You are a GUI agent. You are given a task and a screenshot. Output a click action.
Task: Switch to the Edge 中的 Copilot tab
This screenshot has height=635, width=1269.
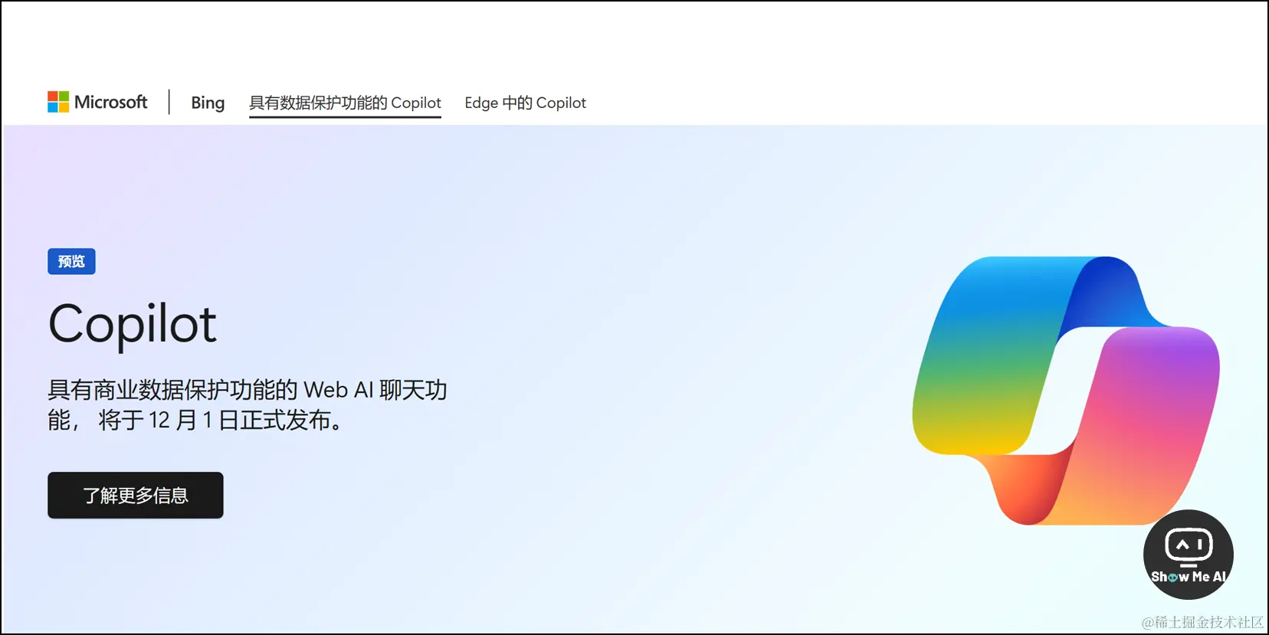525,103
